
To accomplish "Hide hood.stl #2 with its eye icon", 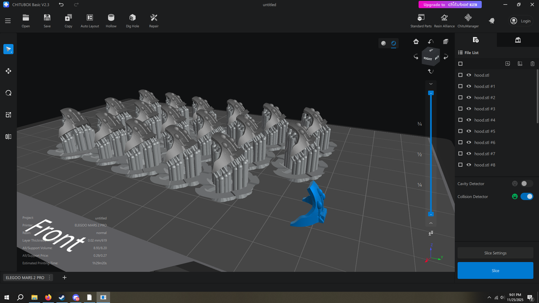I will (x=469, y=97).
